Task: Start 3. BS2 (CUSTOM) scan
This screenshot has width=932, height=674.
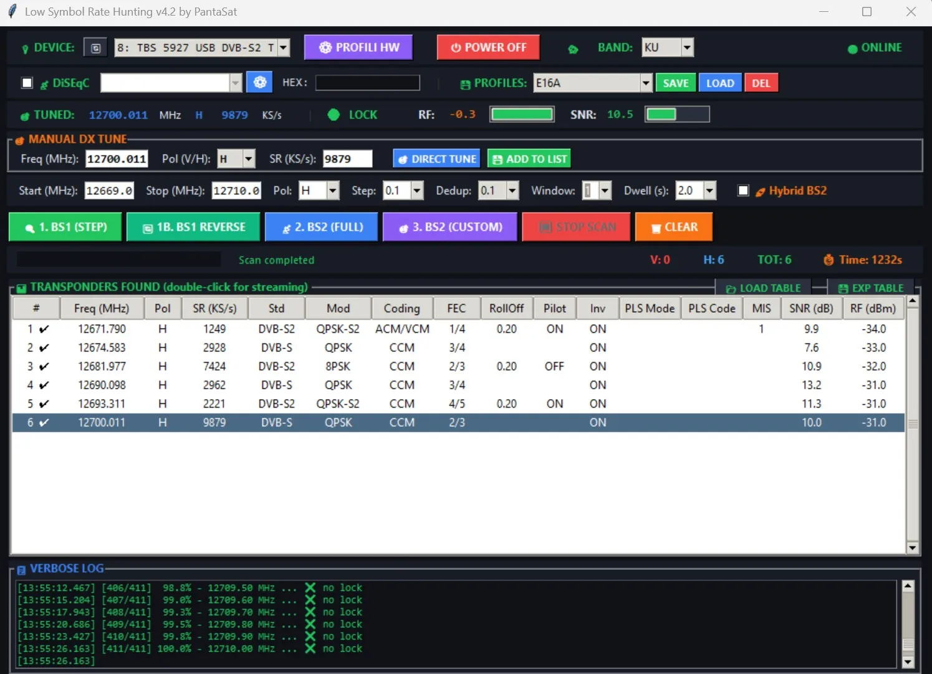Action: click(x=450, y=227)
